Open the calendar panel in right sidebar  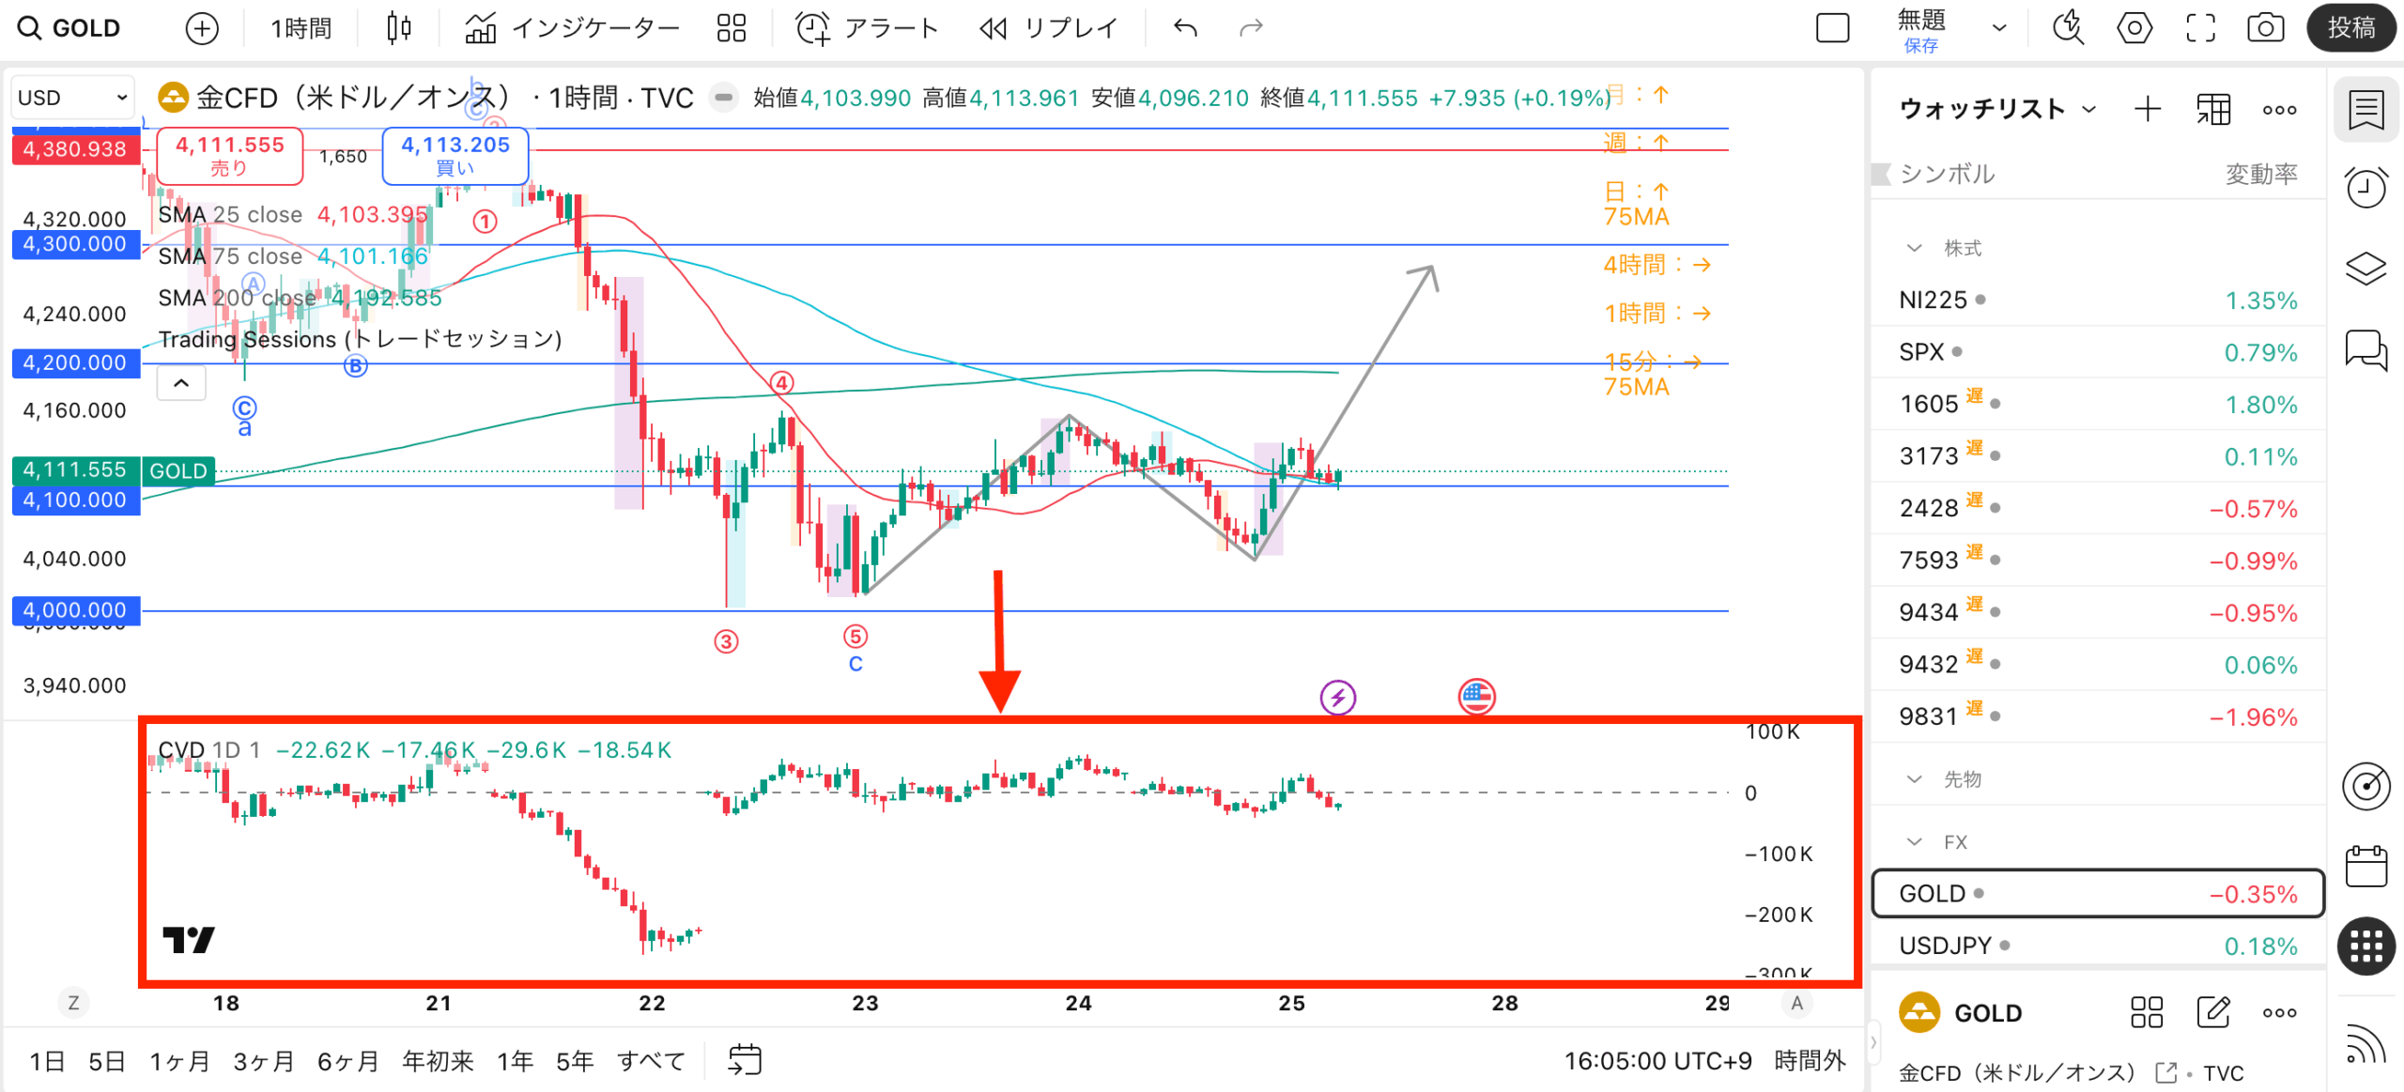point(2365,866)
